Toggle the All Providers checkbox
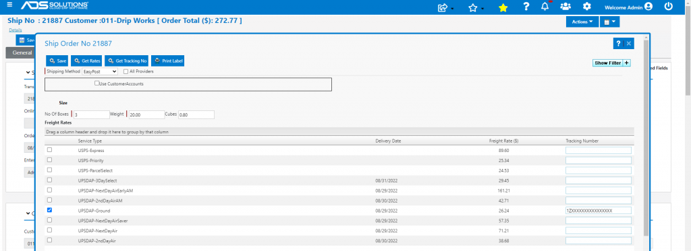This screenshot has height=251, width=691. (126, 71)
